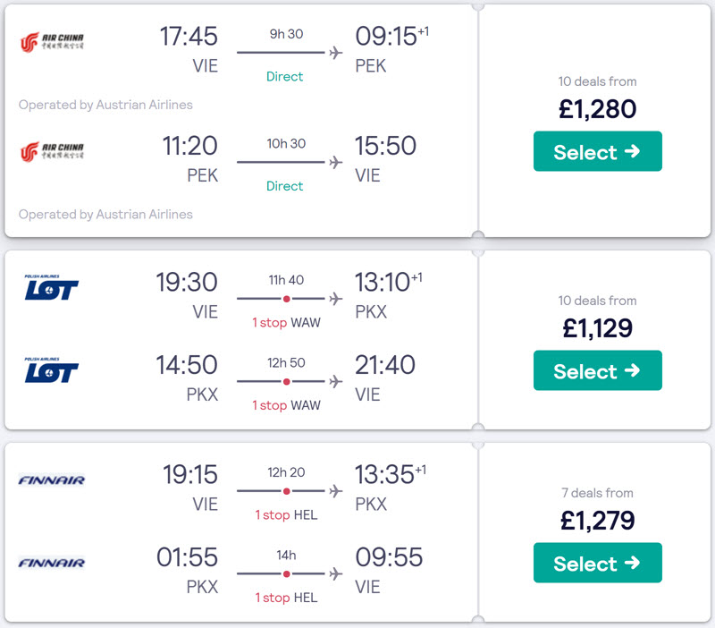This screenshot has height=628, width=715.
Task: Click the '1 stop HEL' label on the return Finnair flight
Action: (286, 598)
